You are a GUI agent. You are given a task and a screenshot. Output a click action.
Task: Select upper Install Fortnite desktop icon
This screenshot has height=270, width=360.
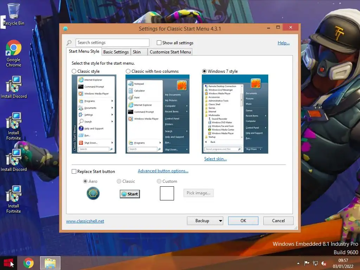coord(14,126)
